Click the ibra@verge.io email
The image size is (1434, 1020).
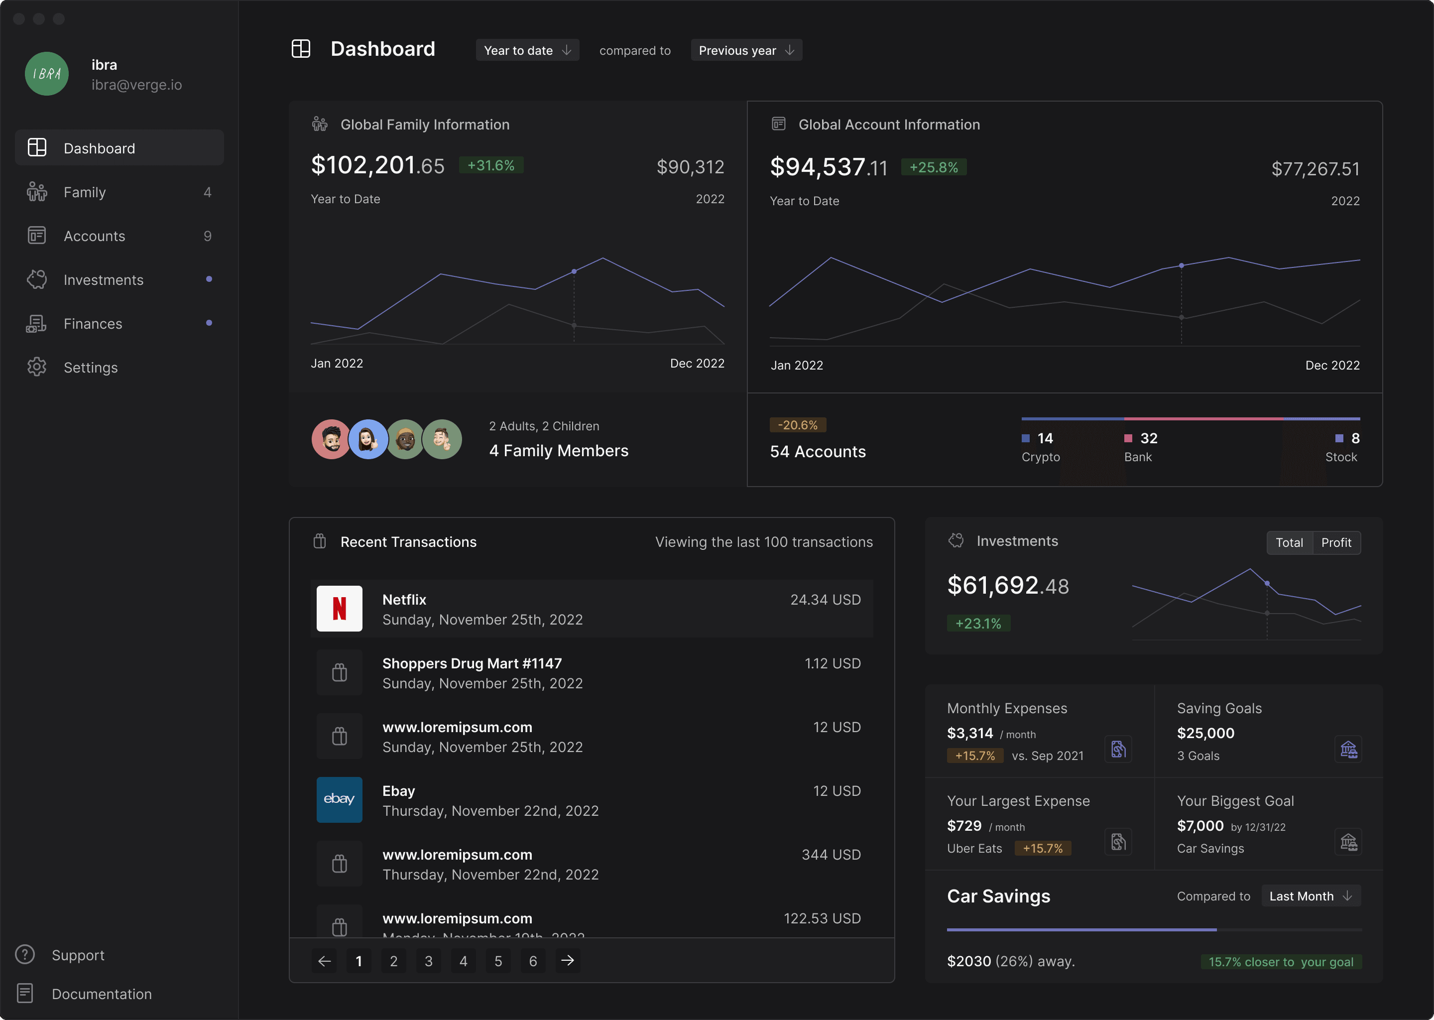137,85
